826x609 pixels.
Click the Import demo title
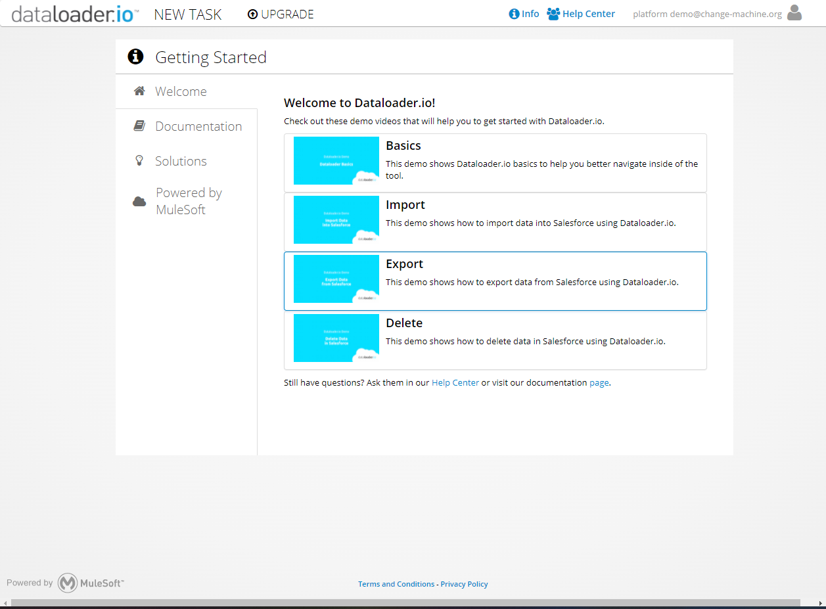tap(405, 205)
